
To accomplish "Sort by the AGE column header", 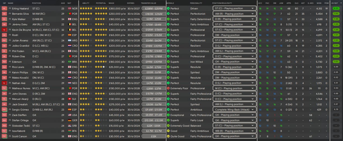I will [63, 3].
